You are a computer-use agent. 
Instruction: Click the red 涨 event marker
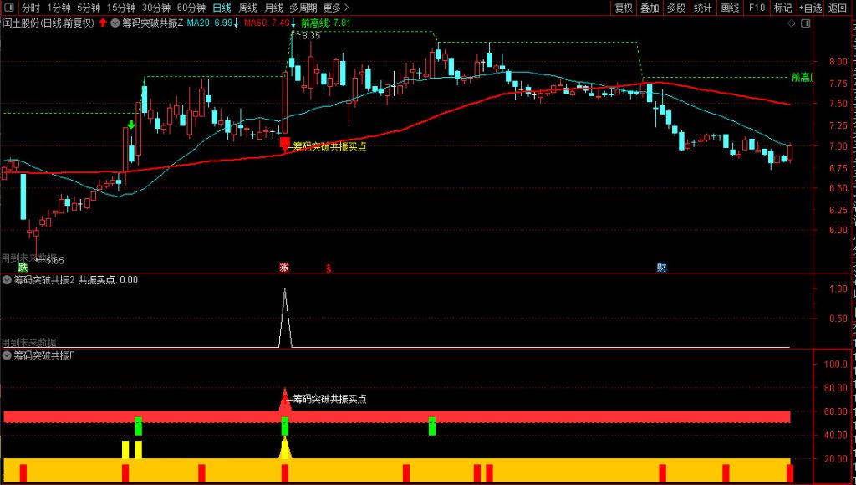(x=284, y=268)
